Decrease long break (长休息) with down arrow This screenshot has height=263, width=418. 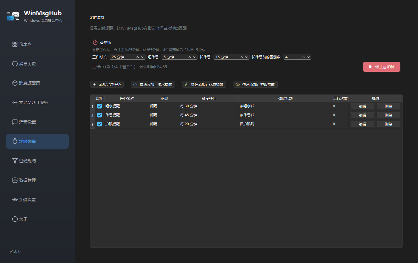pyautogui.click(x=247, y=57)
